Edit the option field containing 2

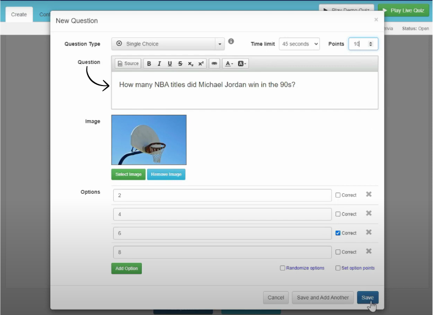coord(222,195)
